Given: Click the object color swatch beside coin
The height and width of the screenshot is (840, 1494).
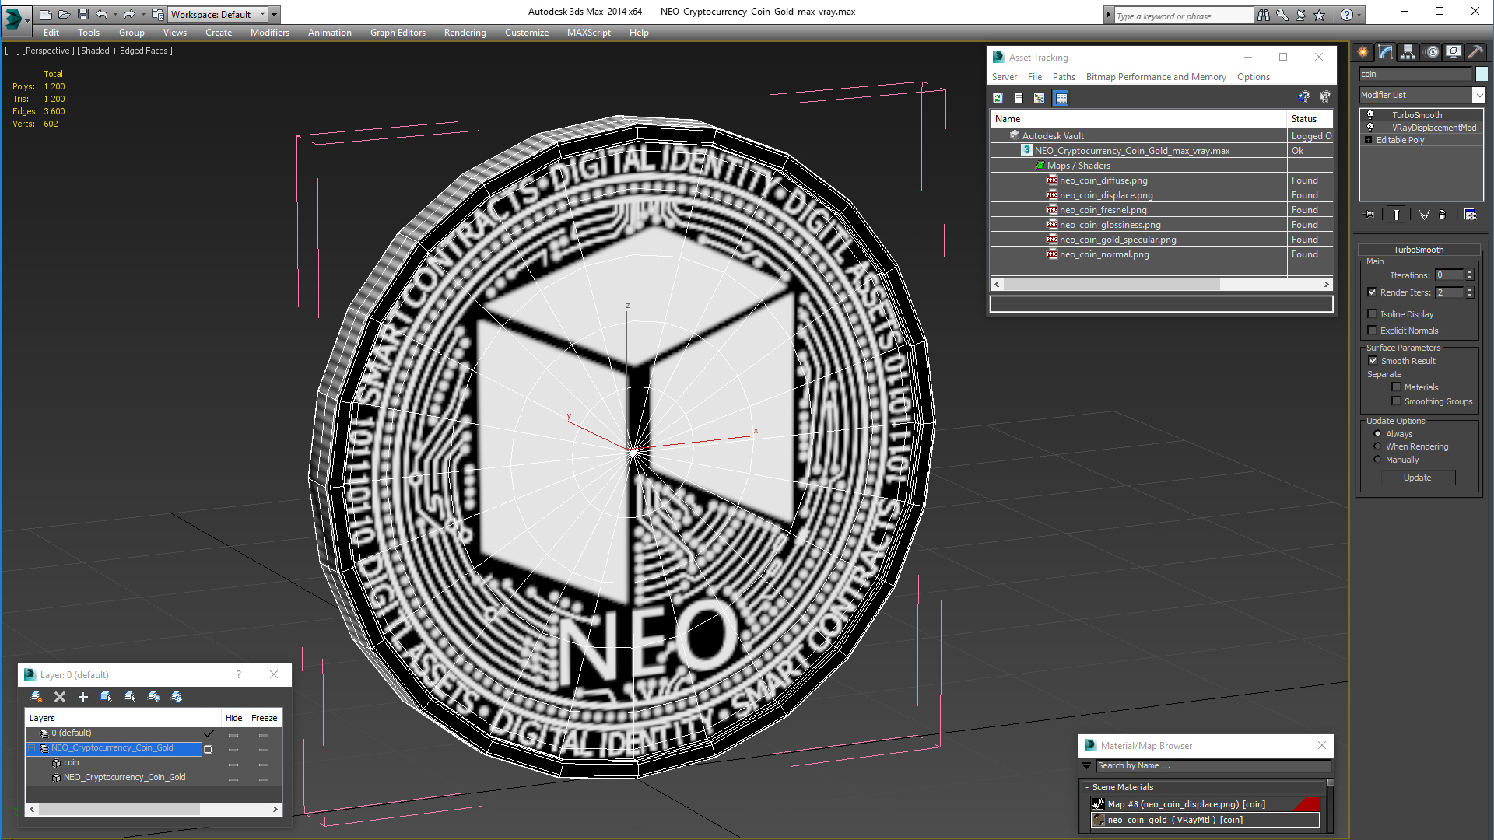Looking at the screenshot, I should (1482, 74).
